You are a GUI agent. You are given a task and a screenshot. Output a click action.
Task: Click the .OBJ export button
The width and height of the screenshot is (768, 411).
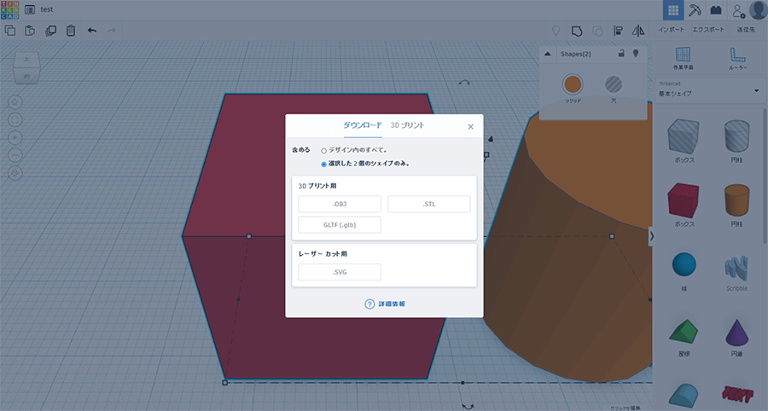(340, 204)
